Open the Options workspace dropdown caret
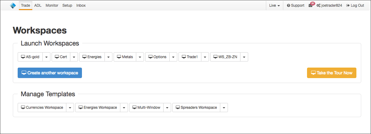This screenshot has height=134, width=371. pos(173,57)
